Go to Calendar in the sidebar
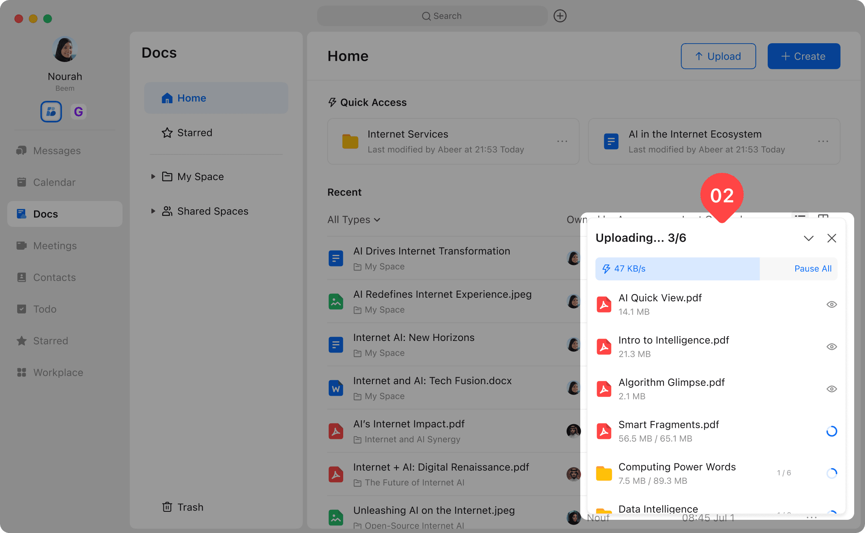Screen dimensions: 865x533 (x=54, y=182)
